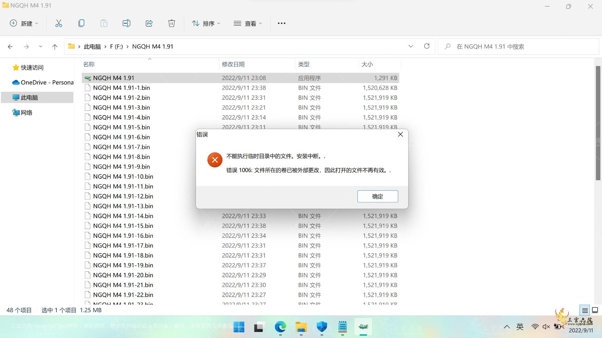Select file NGQH M4 1.91-22.bin
The height and width of the screenshot is (338, 602).
click(240, 295)
